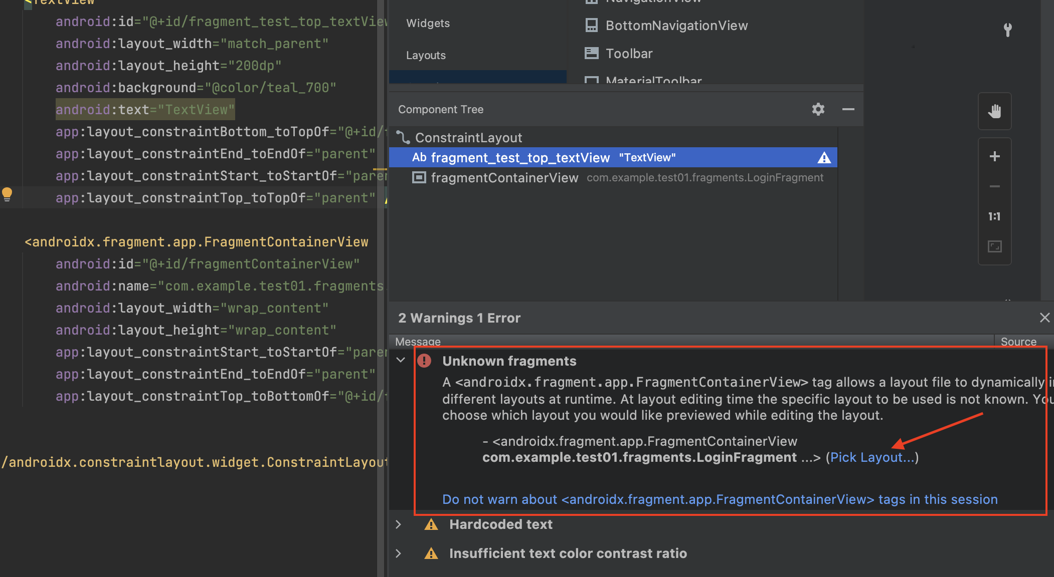Hide the Component Tree panel with minus icon
Screen dimensions: 1054x577
pos(848,109)
